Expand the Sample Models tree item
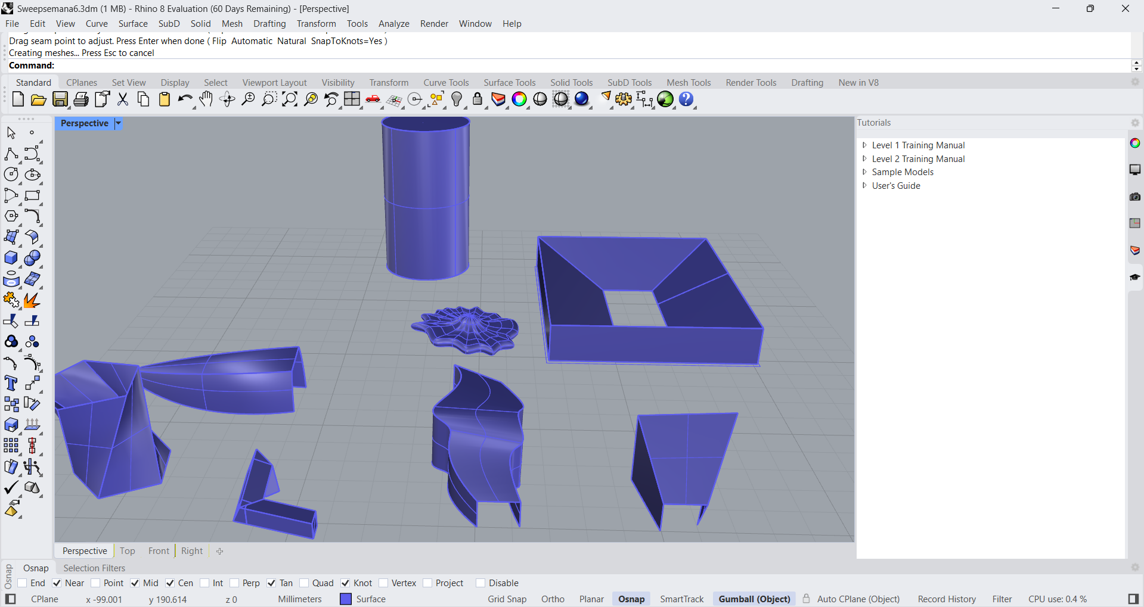The image size is (1144, 607). pos(864,172)
